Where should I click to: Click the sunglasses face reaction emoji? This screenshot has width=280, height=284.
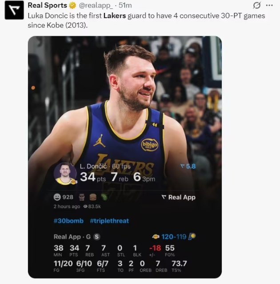[x=81, y=197]
